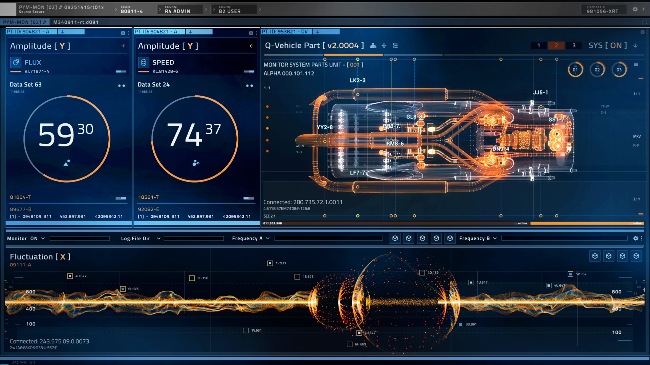The width and height of the screenshot is (650, 365).
Task: Click the first cube icon before Frequency B
Action: [x=395, y=239]
